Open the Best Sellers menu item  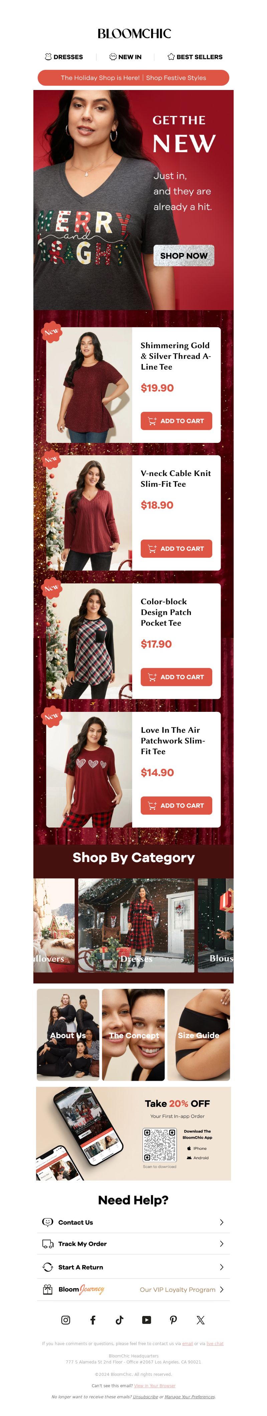[195, 57]
